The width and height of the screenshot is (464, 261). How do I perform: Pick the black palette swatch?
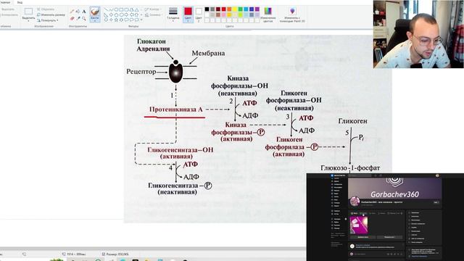pyautogui.click(x=207, y=9)
